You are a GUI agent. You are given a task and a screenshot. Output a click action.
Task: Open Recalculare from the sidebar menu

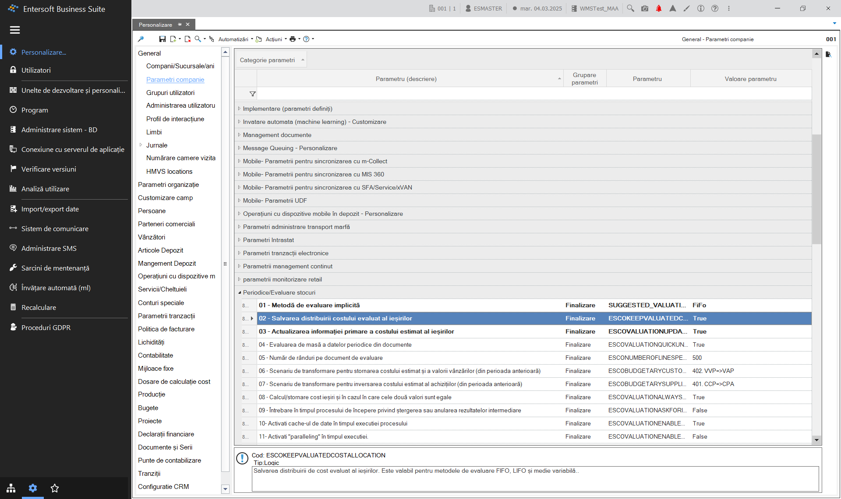tap(39, 307)
